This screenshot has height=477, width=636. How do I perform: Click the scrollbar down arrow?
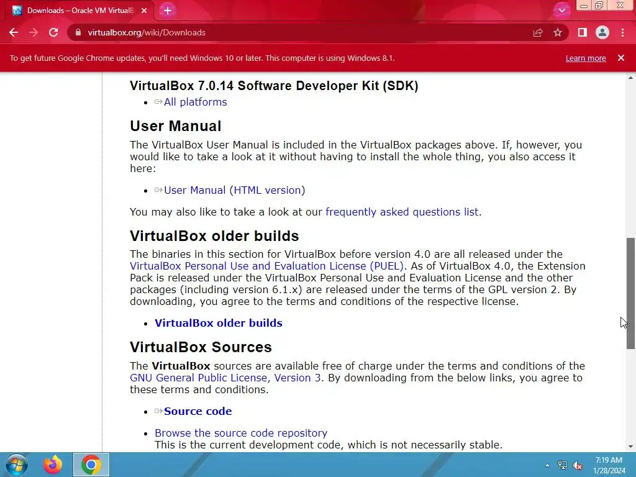pos(630,447)
